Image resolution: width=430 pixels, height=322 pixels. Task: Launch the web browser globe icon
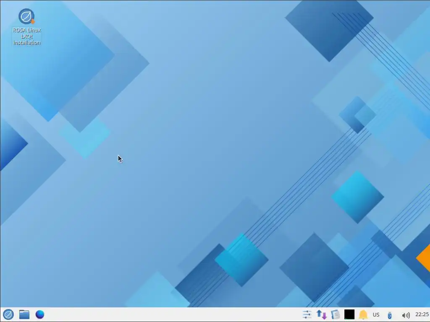(40, 314)
